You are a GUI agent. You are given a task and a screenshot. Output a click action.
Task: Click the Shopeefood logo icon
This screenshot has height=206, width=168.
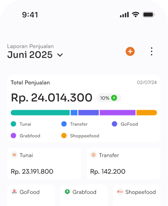coord(120,192)
